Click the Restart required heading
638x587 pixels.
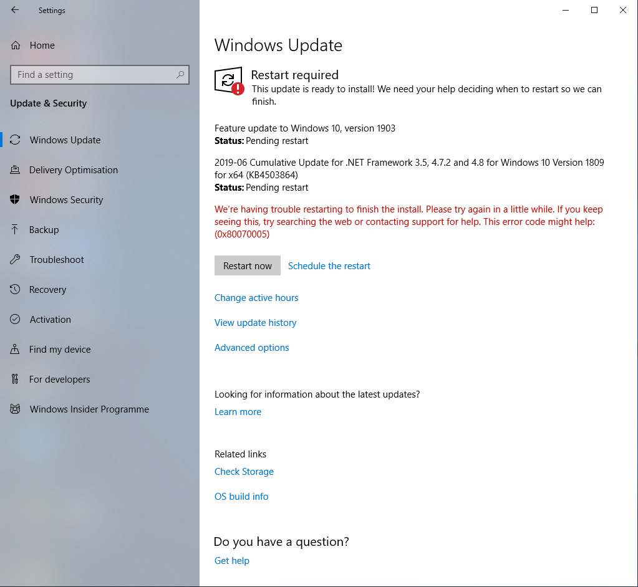point(294,75)
